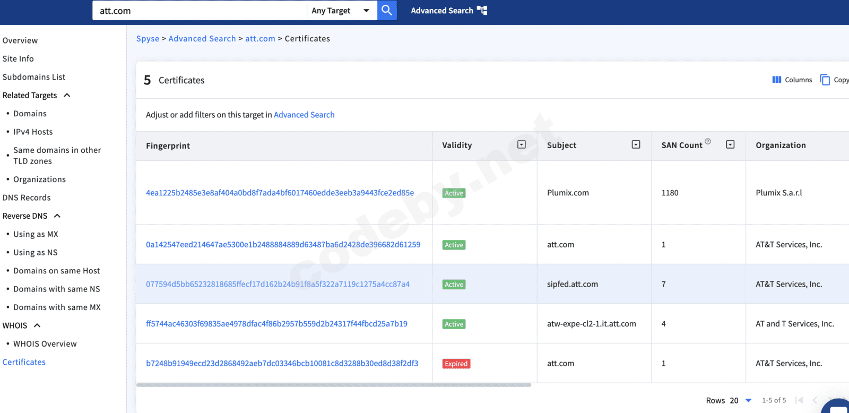Open the Validity column filter icon
Screen dimensions: 849x413
click(x=522, y=144)
